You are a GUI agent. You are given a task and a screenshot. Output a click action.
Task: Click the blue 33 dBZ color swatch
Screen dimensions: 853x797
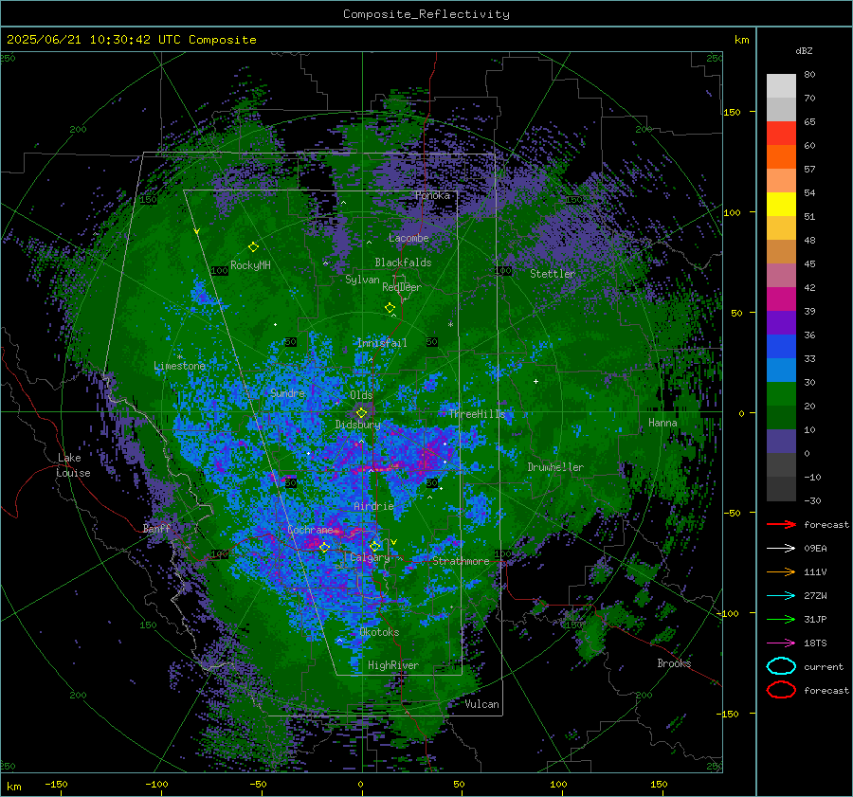coord(781,347)
